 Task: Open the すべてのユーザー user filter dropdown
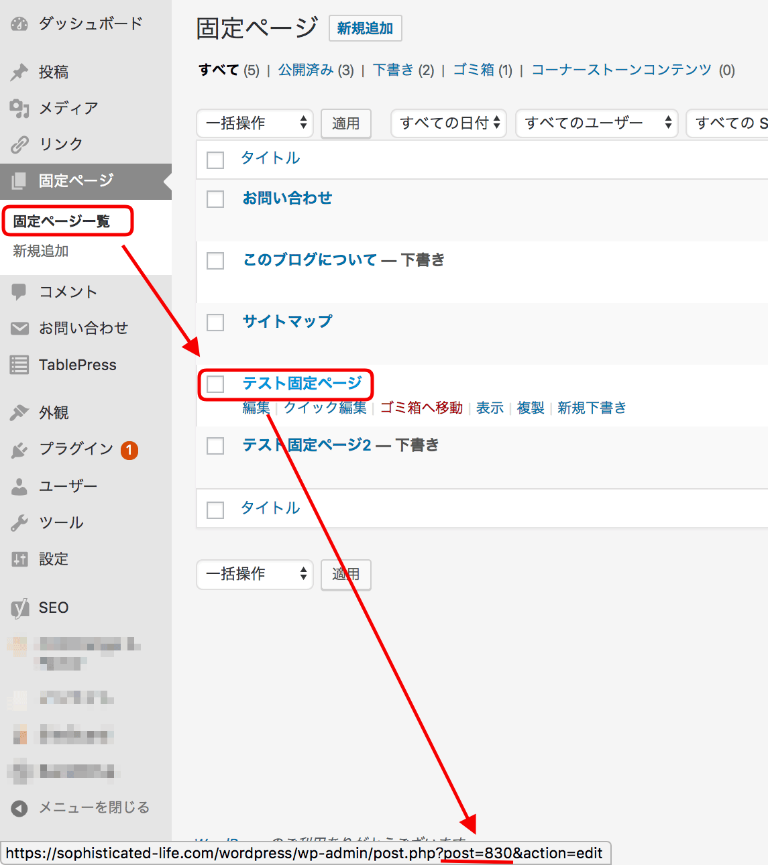[597, 123]
